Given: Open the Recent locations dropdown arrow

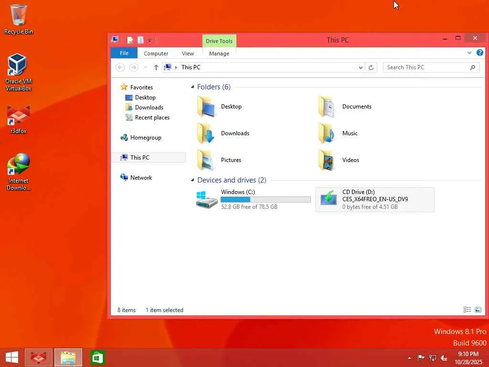Looking at the screenshot, I should (x=145, y=67).
